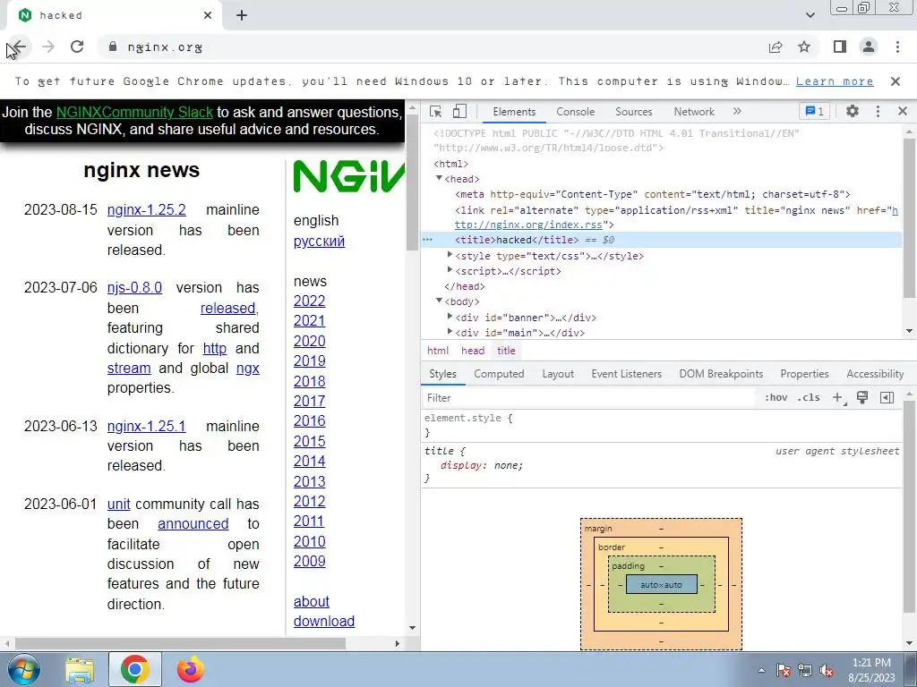Image resolution: width=917 pixels, height=687 pixels.
Task: Switch to the Elements tab
Action: click(x=514, y=112)
